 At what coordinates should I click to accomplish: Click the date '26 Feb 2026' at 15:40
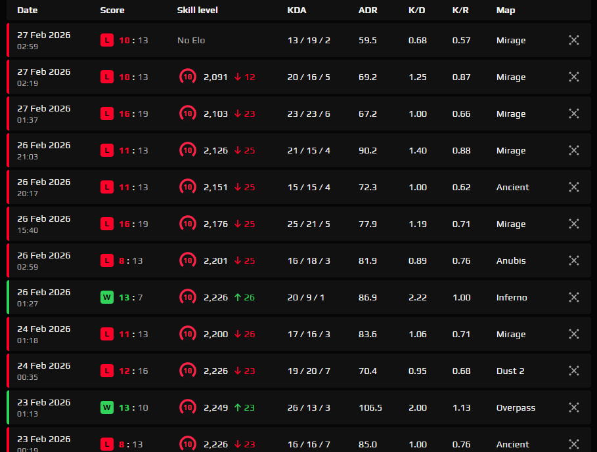tap(44, 218)
